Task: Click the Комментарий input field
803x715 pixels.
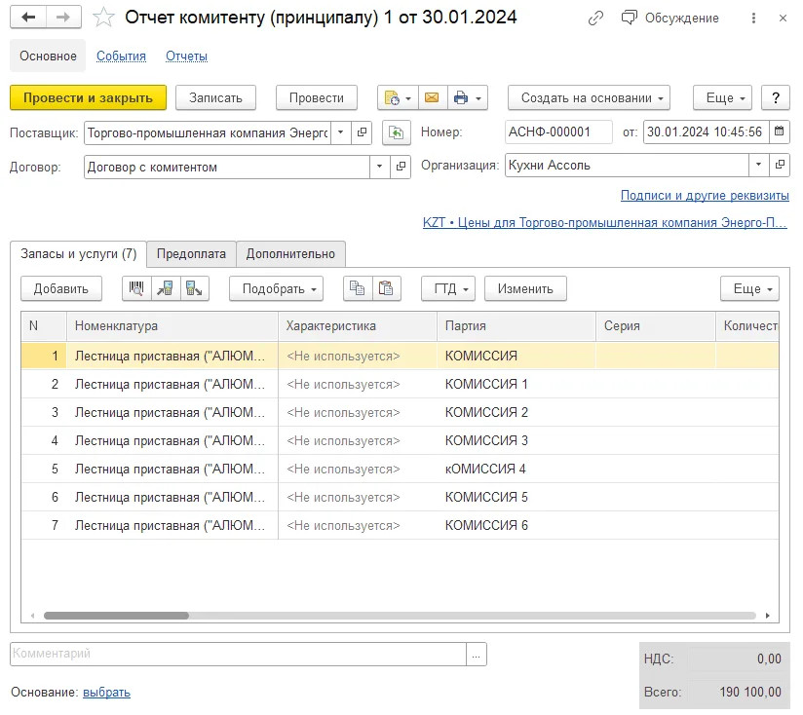Action: click(x=238, y=654)
